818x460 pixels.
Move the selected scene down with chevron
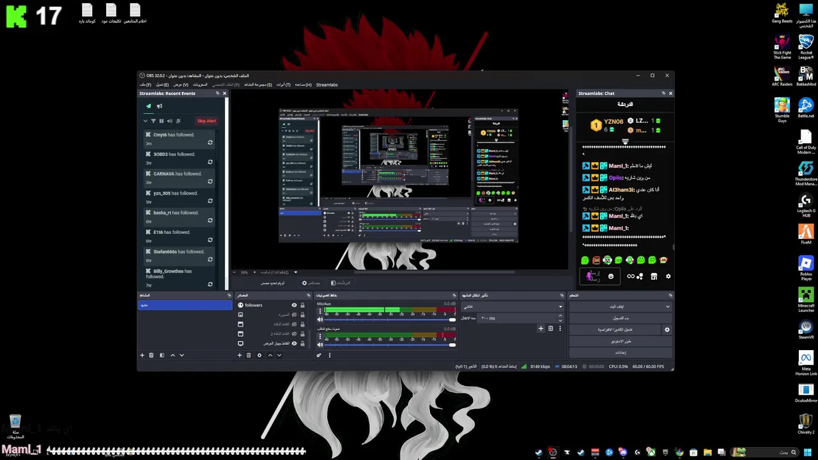pyautogui.click(x=181, y=355)
